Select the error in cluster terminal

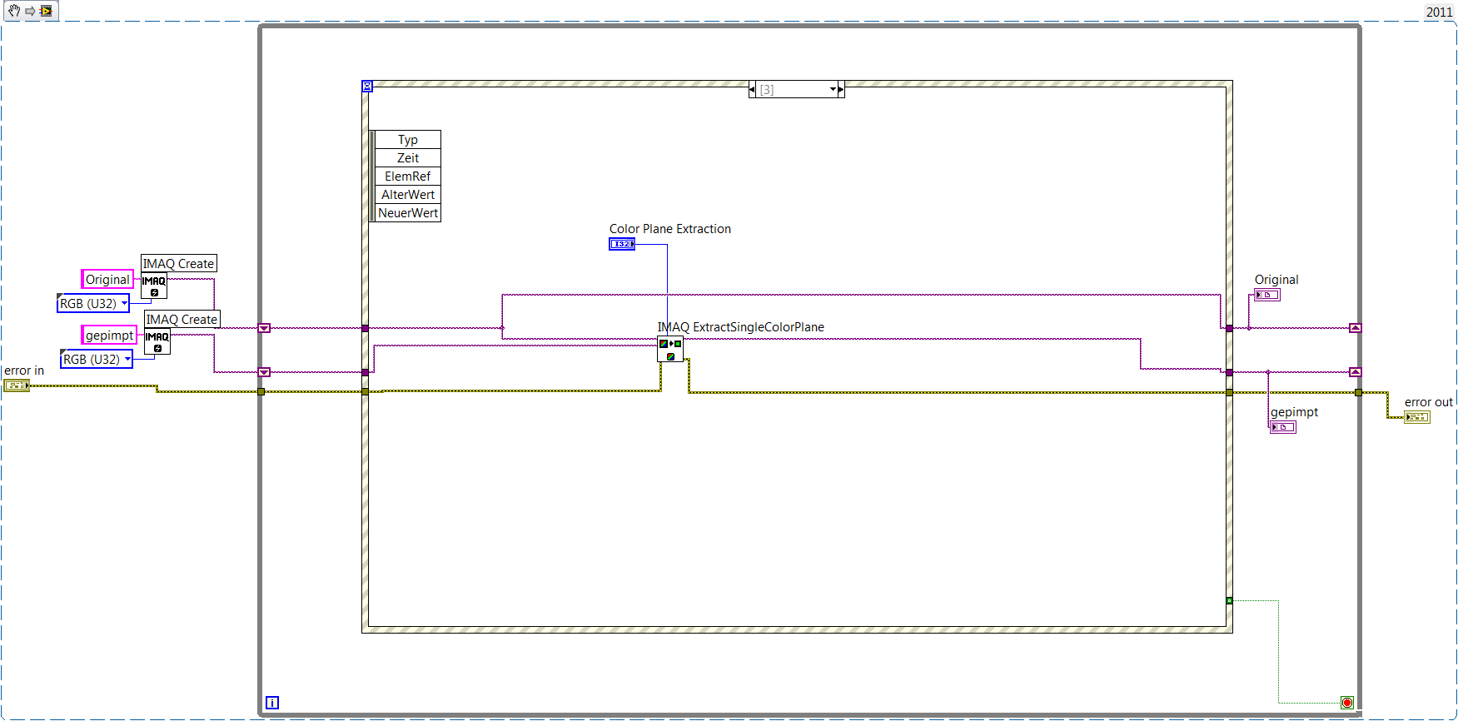click(17, 385)
